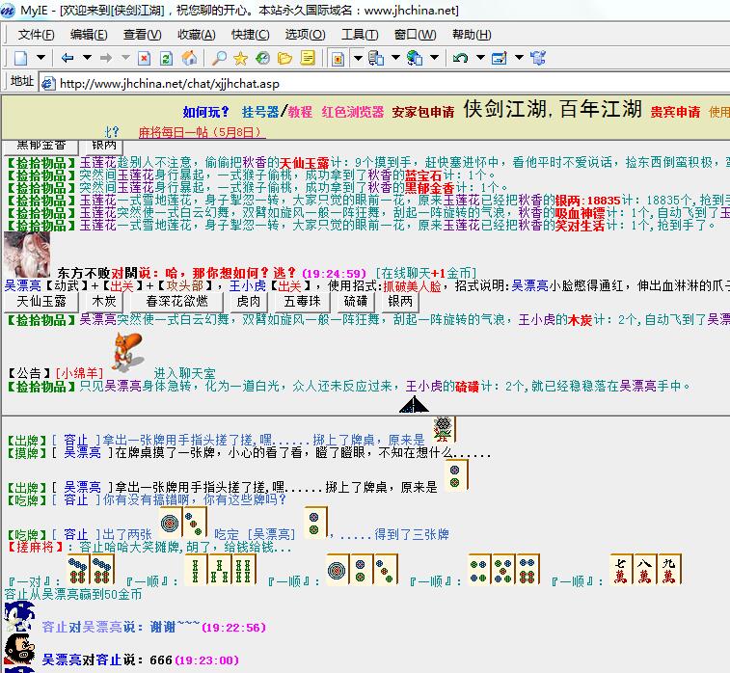Click the gray Forward arrow
This screenshot has height=673, width=730.
pos(106,58)
